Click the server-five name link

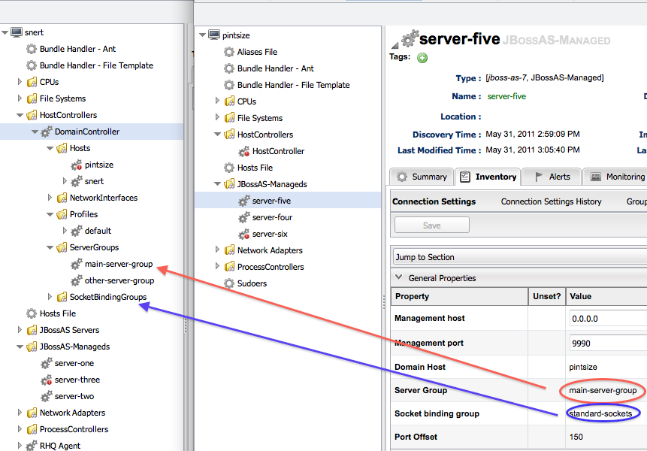[x=506, y=96]
